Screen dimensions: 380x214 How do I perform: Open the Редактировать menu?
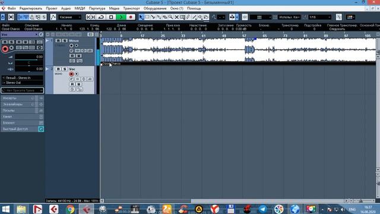click(31, 8)
